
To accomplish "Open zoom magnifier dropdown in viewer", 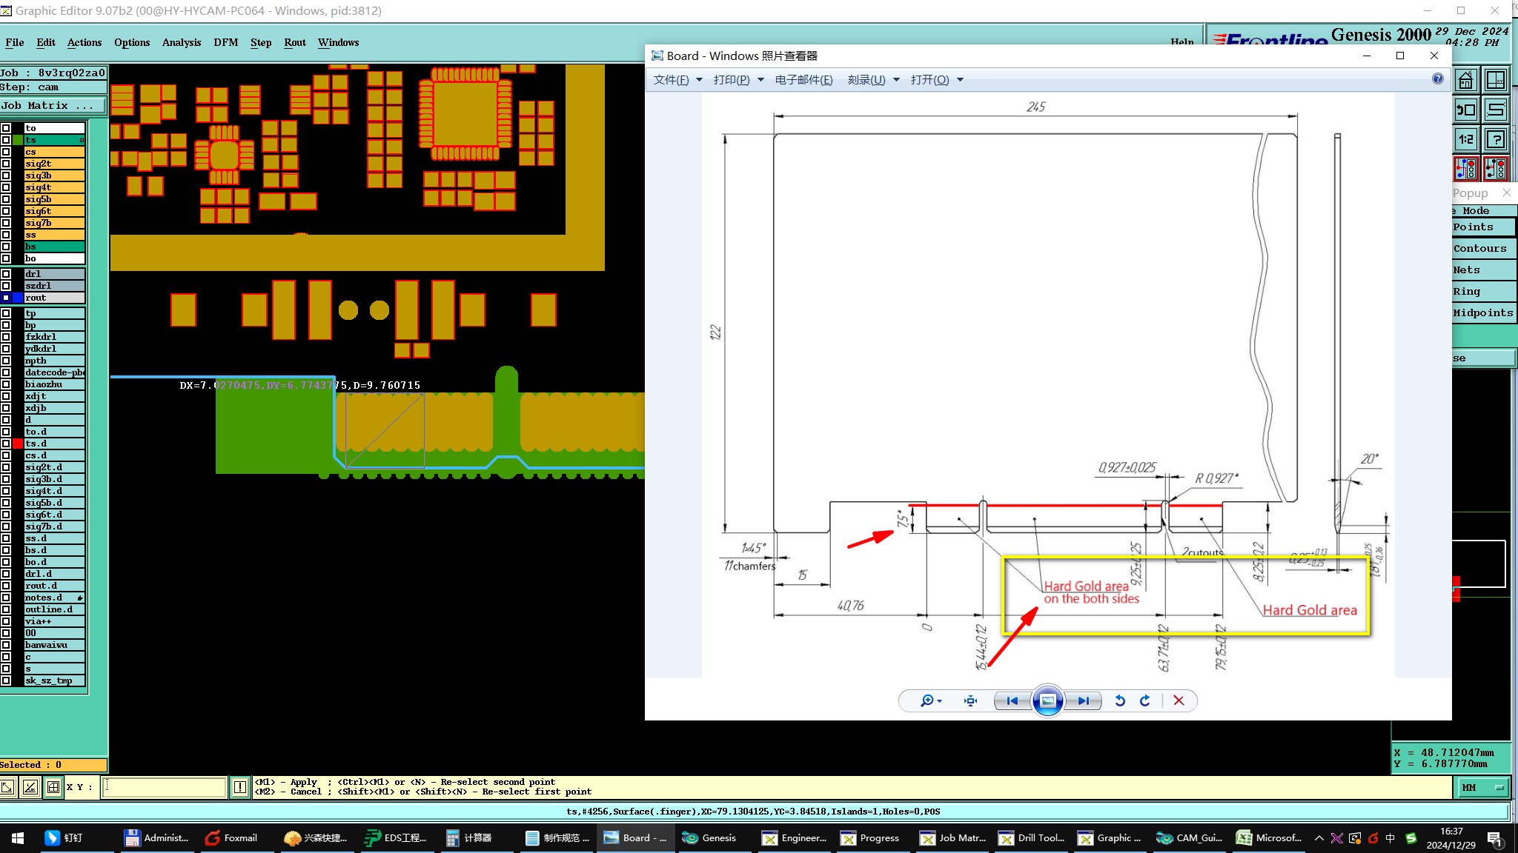I will pos(931,700).
